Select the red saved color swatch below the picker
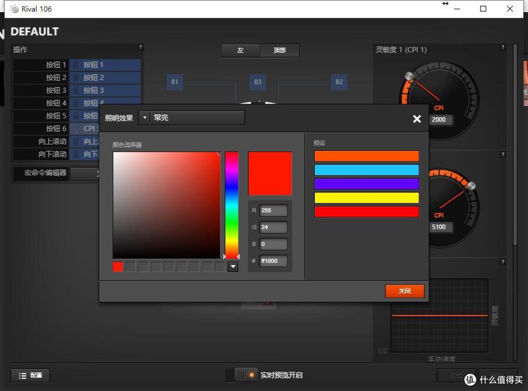This screenshot has height=391, width=528. tap(117, 267)
